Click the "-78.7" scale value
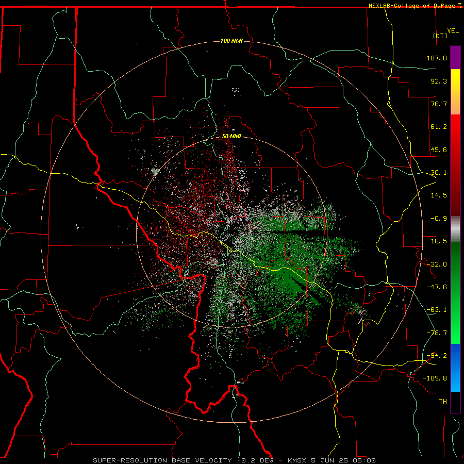Viewport: 464px width, 464px height. 437,333
